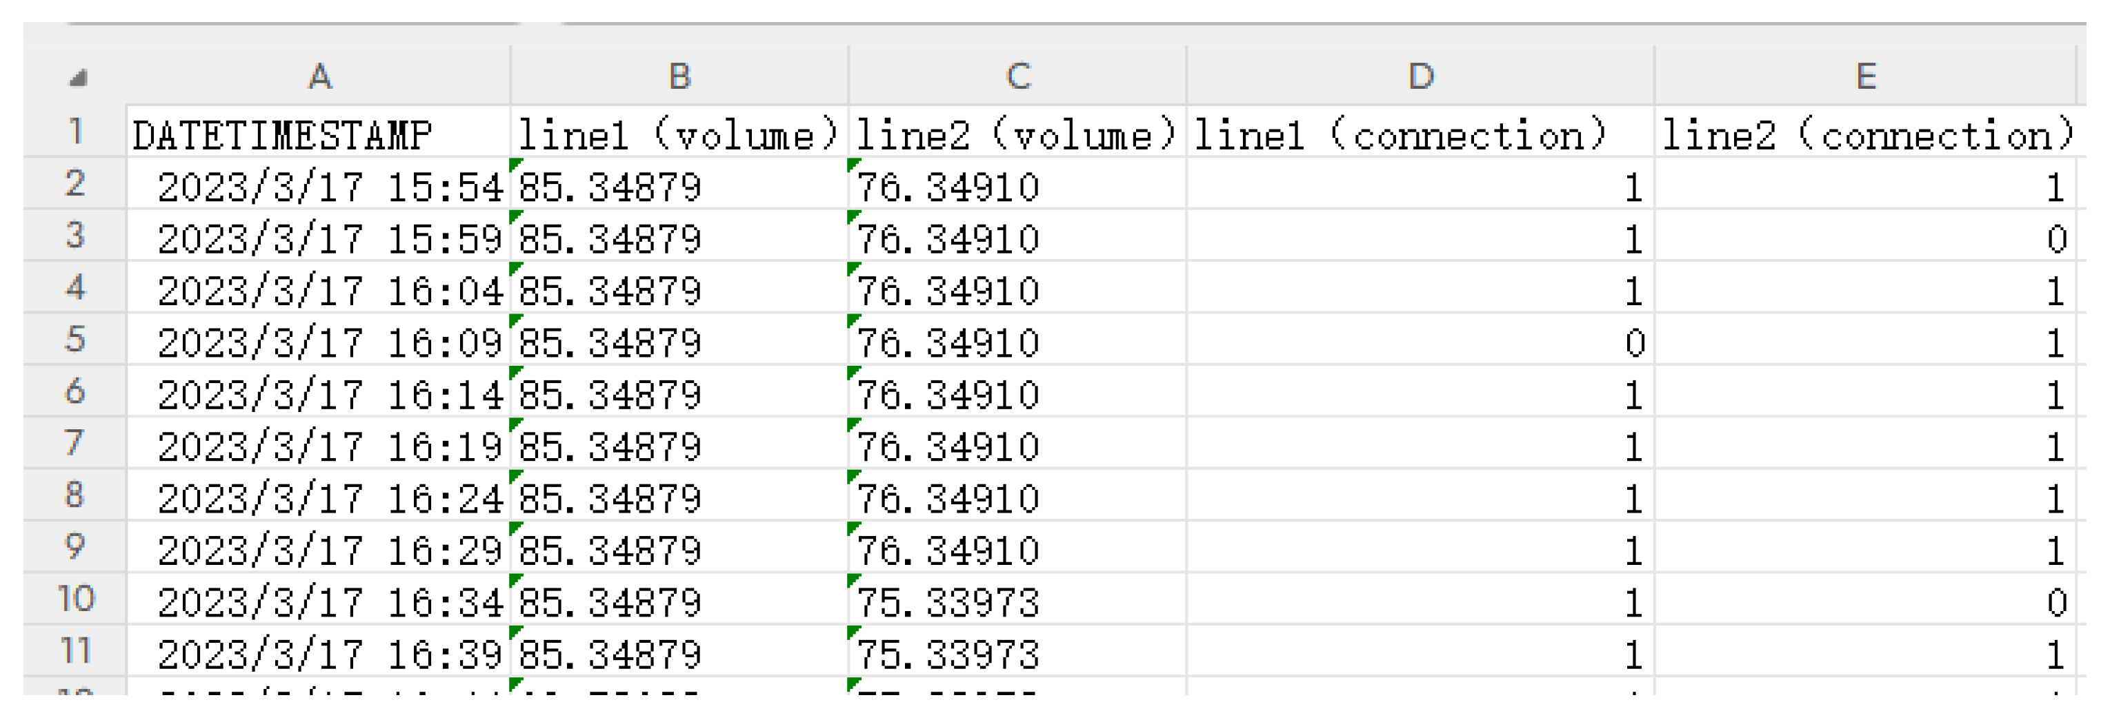Select row 5 header
2110x722 pixels.
74,340
